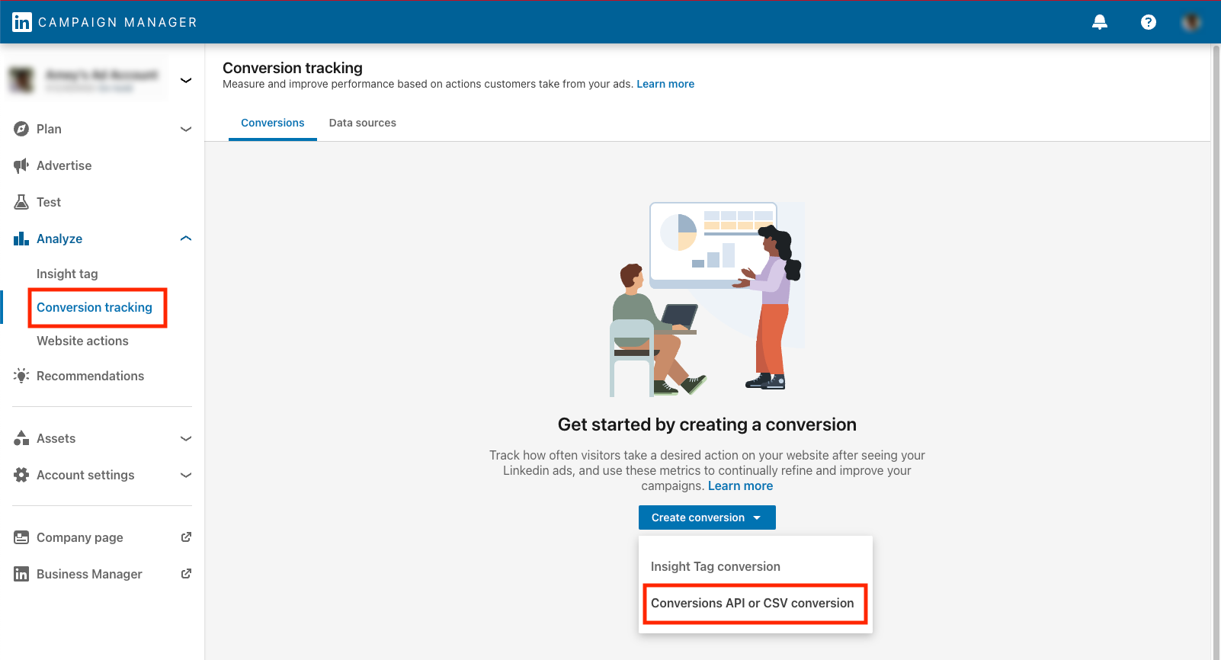1221x660 pixels.
Task: Open Business Manager external link icon
Action: 186,574
